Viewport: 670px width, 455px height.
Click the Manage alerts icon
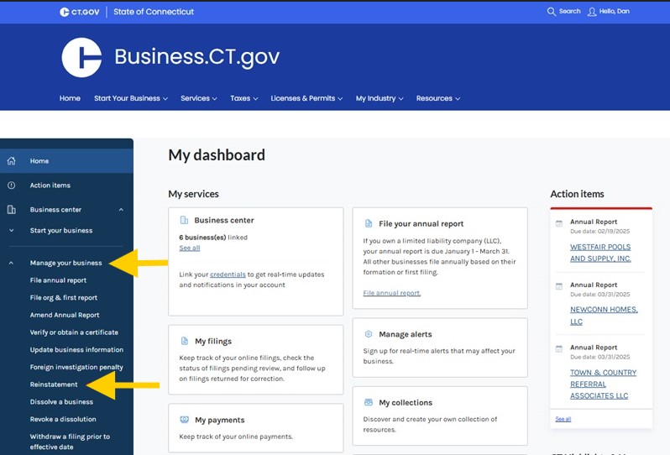pyautogui.click(x=369, y=334)
